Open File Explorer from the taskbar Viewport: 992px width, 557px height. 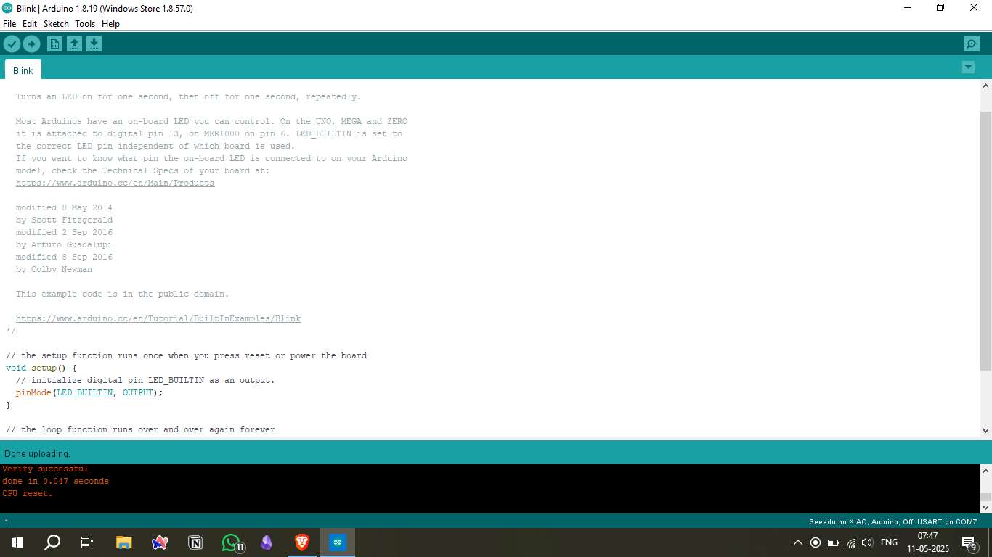124,542
